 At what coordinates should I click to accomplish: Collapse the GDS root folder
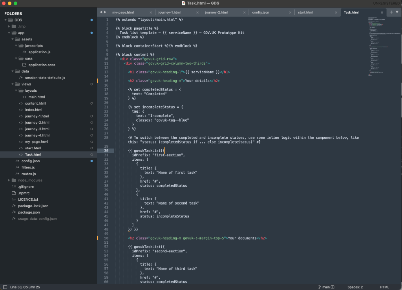pyautogui.click(x=5, y=20)
